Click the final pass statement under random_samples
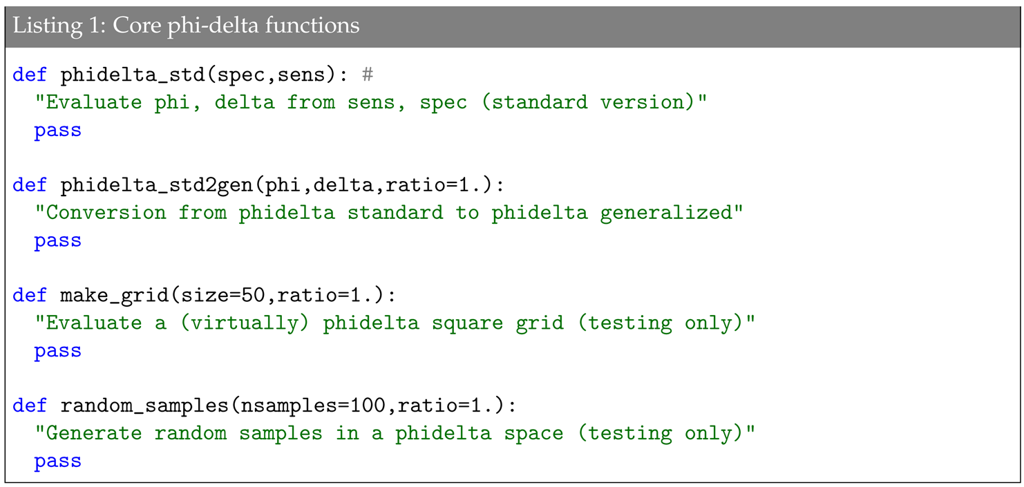Viewport: 1024px width, 487px height. pos(58,461)
